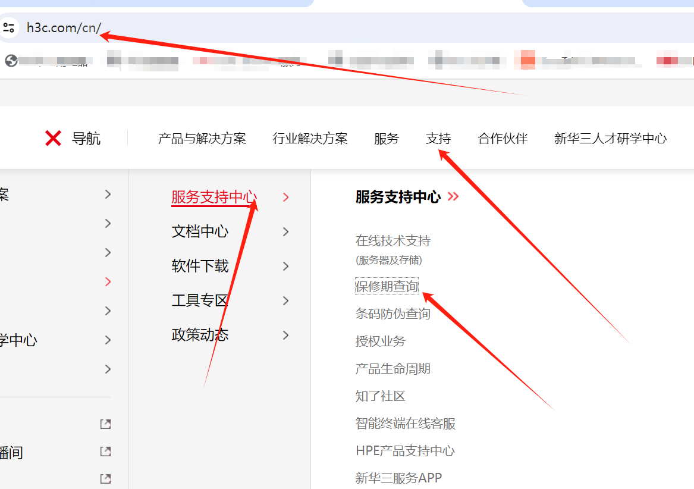This screenshot has width=694, height=489.
Task: Expand chevron next to 文档中心
Action: pyautogui.click(x=286, y=231)
